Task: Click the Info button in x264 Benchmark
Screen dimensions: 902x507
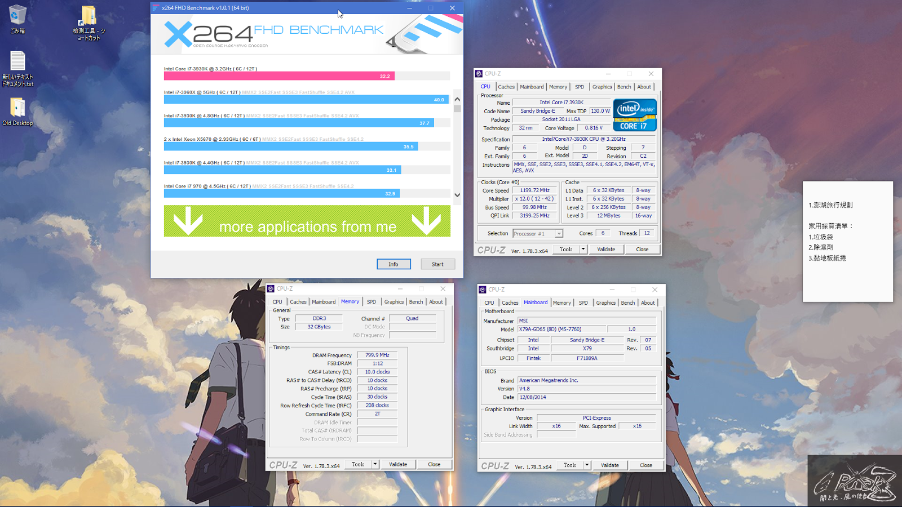Action: pos(393,264)
